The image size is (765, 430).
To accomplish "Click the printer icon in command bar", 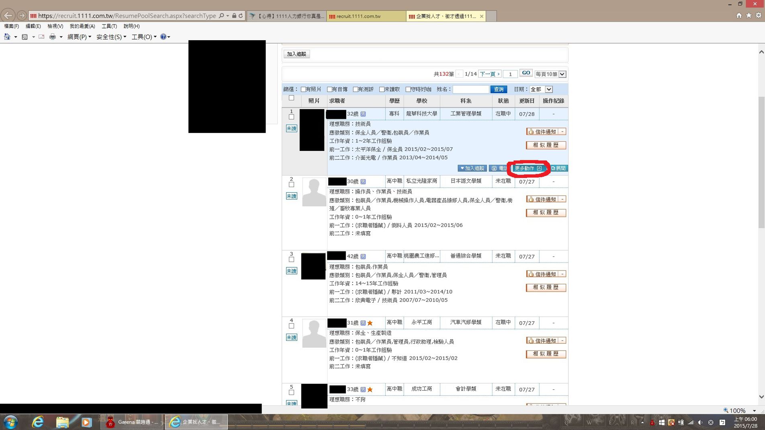I will click(x=53, y=37).
